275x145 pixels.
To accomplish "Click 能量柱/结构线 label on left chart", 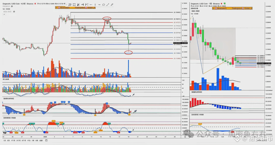I will pyautogui.click(x=9, y=99).
